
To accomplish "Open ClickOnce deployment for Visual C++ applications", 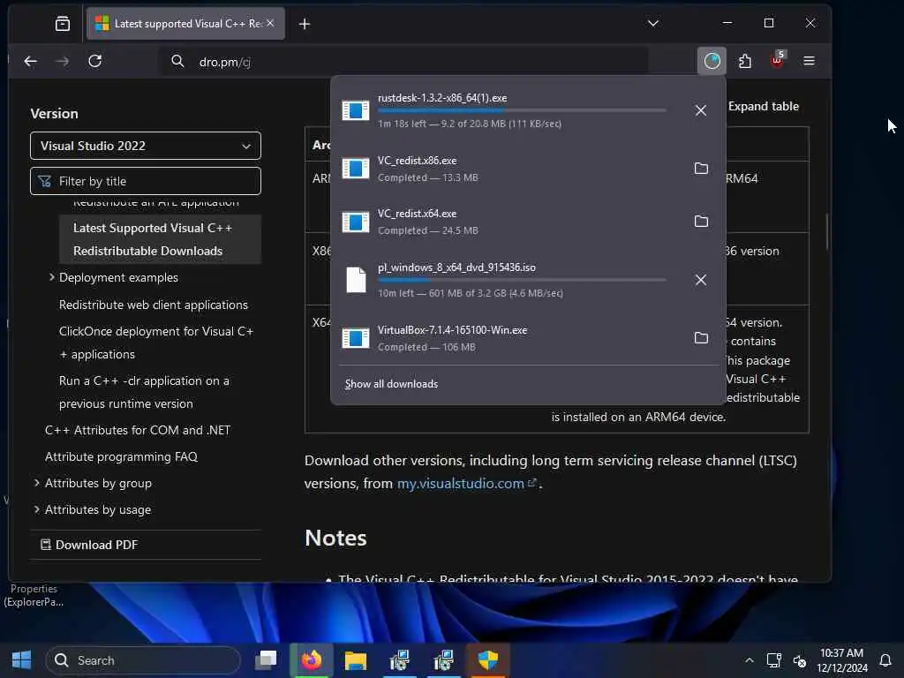I will [x=156, y=343].
